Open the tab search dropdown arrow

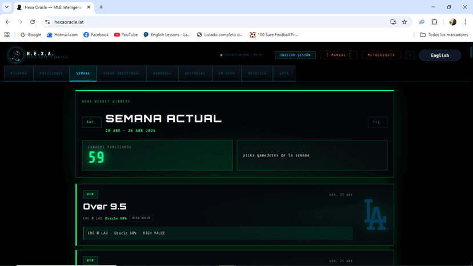tap(7, 7)
